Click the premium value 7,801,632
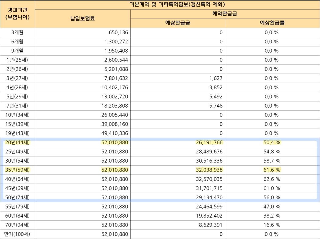Viewport: 320px width, 239px height. 116,79
